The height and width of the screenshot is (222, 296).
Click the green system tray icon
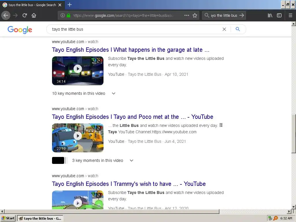270,219
